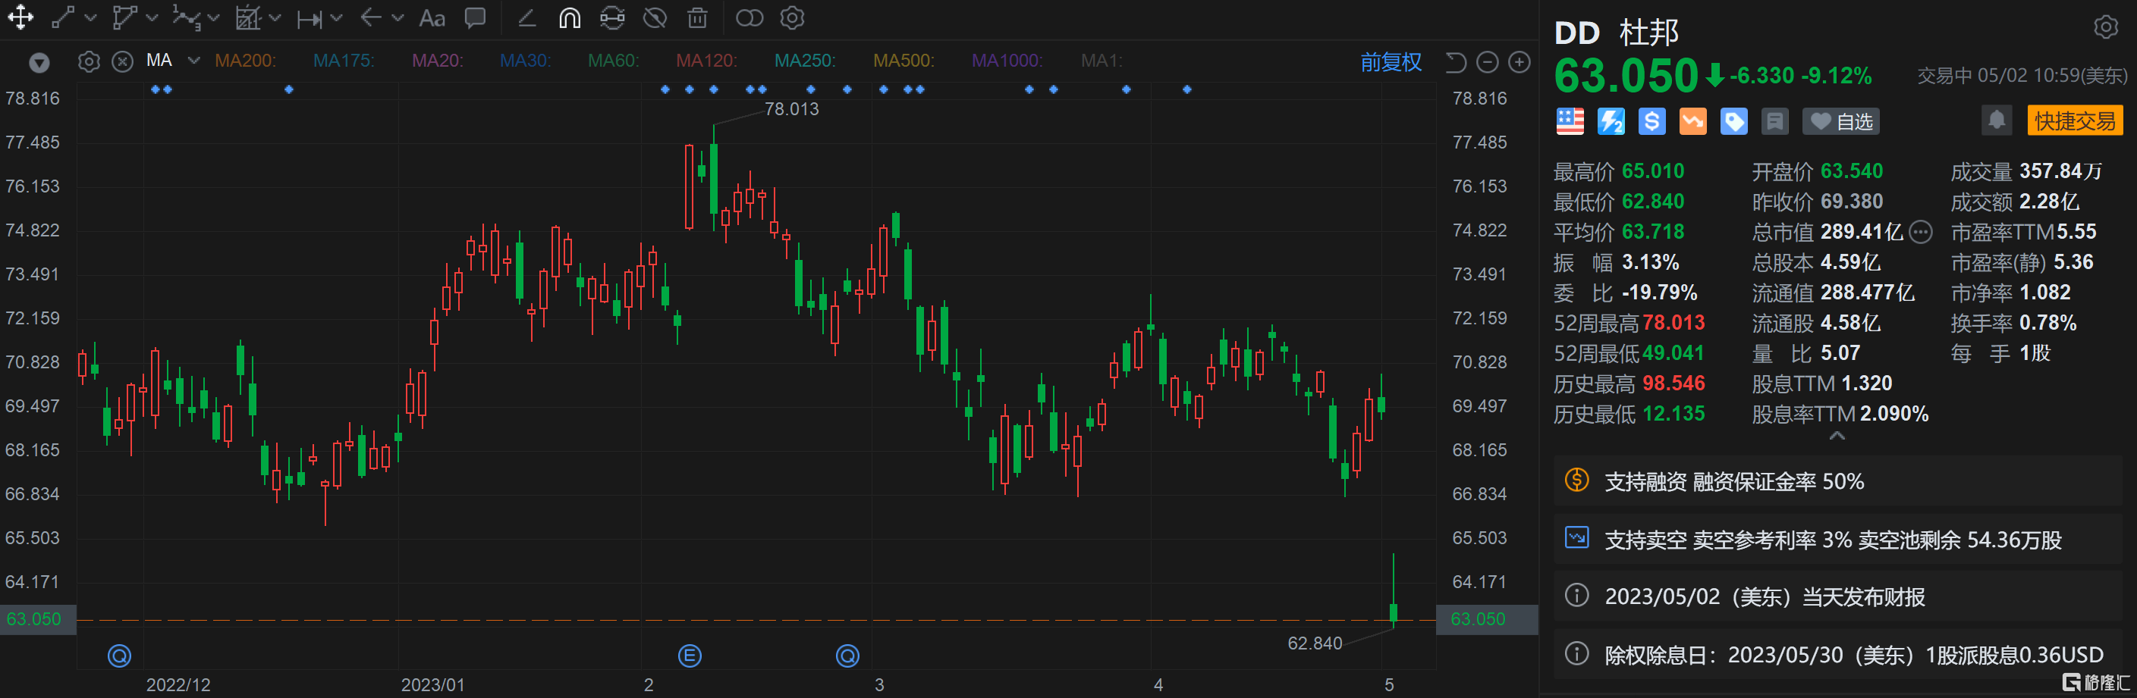Click the zoom-in plus control
This screenshot has width=2137, height=698.
(x=1519, y=62)
